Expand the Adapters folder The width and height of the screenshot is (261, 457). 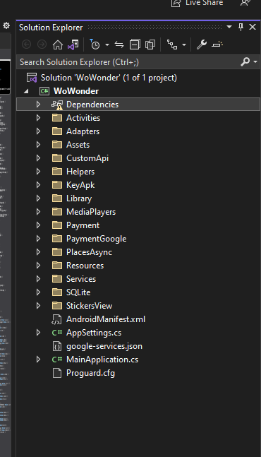pyautogui.click(x=38, y=131)
